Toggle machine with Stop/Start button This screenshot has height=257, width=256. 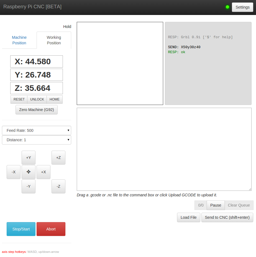21,229
